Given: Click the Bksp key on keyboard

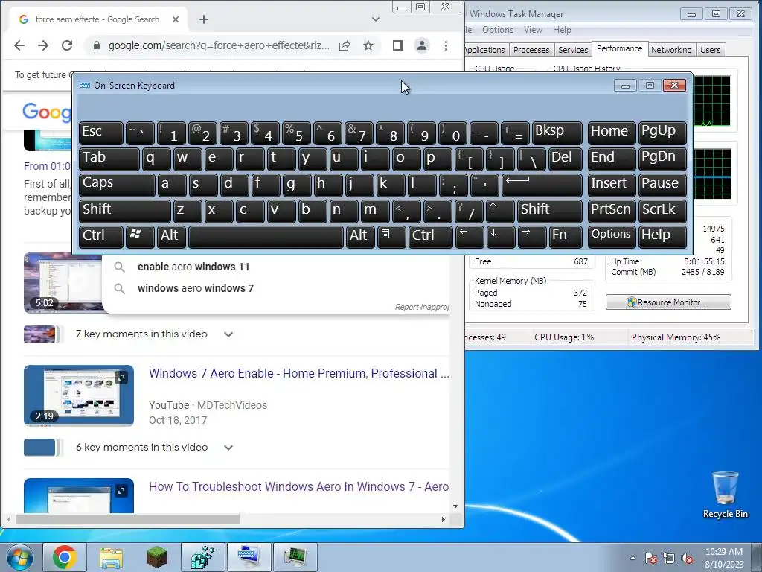Looking at the screenshot, I should pos(557,133).
